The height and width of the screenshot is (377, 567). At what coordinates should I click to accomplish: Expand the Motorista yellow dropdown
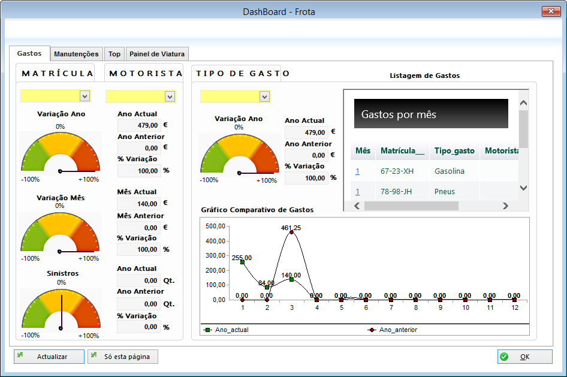(170, 96)
